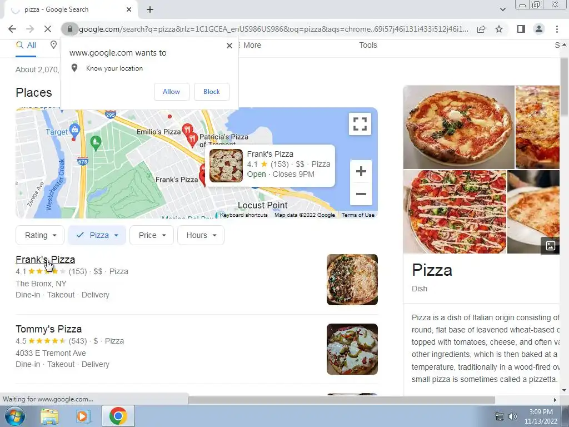Bookmark this page with the star

(500, 29)
